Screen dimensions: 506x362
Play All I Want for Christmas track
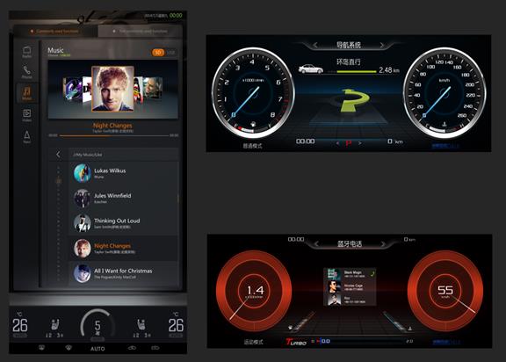point(124,273)
